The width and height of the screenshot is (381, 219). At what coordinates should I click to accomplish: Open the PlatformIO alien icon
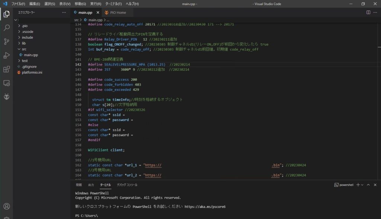pyautogui.click(x=6, y=96)
